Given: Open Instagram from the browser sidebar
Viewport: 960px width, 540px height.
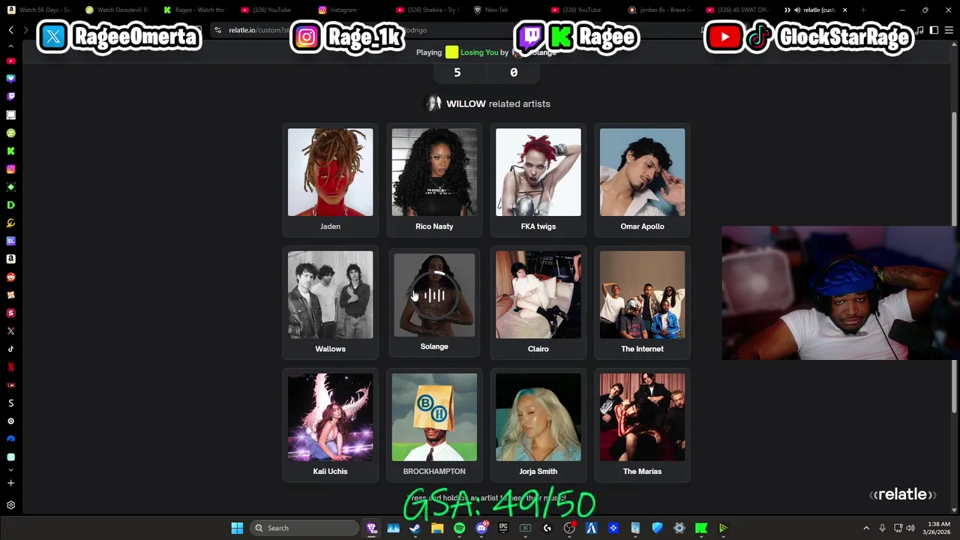Looking at the screenshot, I should (x=10, y=169).
